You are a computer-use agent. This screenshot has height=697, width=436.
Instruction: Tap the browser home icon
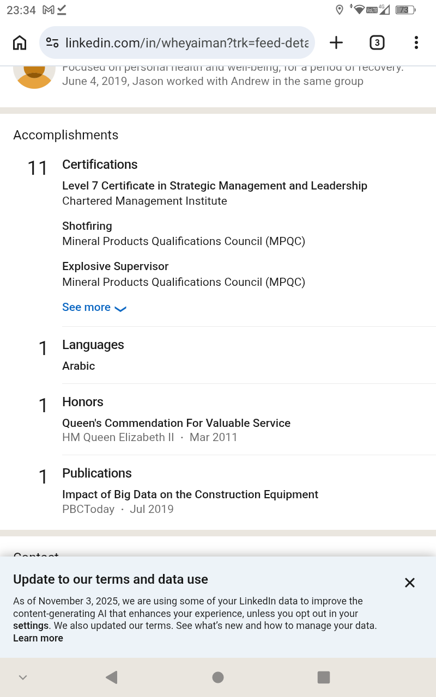[x=20, y=42]
